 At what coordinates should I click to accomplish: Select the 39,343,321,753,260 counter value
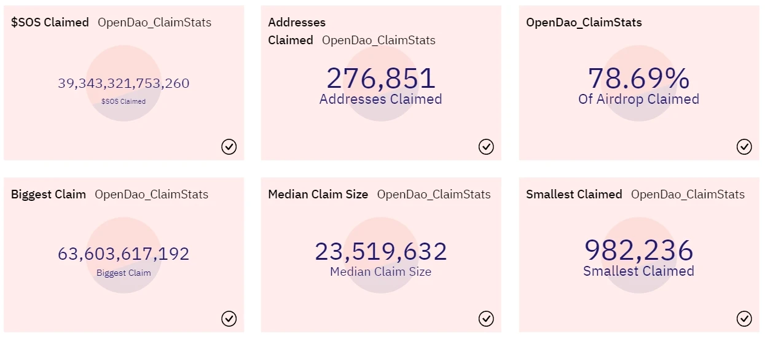[x=124, y=84]
